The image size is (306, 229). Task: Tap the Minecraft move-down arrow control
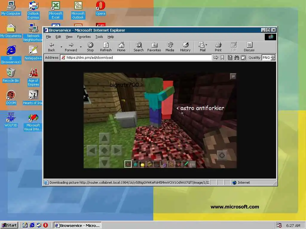point(104,163)
